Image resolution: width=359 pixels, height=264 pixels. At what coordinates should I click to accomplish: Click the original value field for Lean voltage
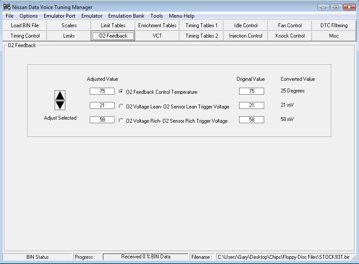[251, 105]
